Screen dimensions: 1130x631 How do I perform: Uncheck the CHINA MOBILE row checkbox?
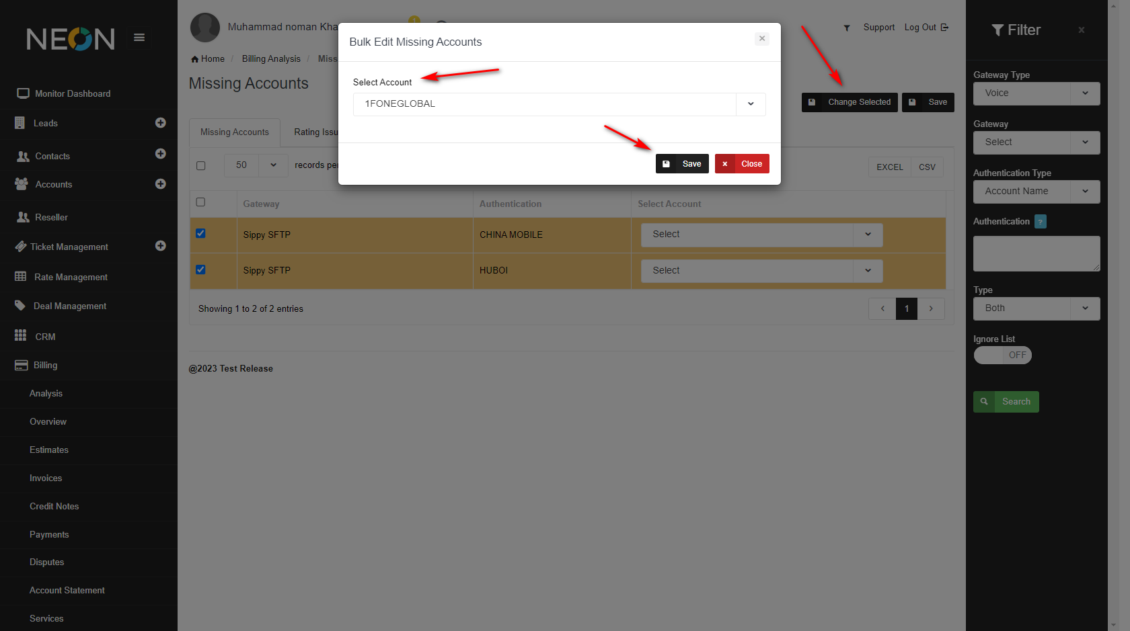click(200, 234)
